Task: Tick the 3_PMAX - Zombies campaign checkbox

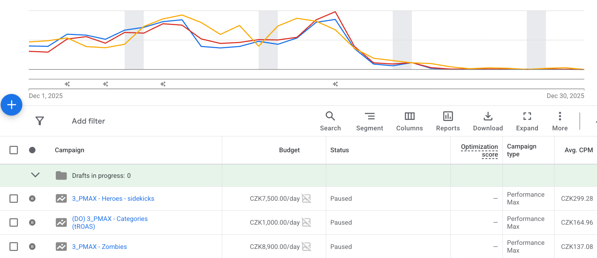Action: tap(14, 247)
